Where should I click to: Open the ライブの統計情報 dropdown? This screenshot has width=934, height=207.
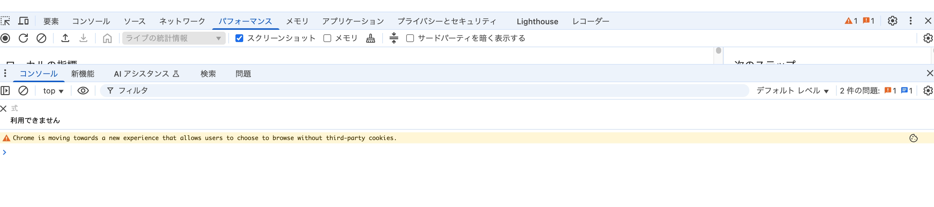pos(174,38)
